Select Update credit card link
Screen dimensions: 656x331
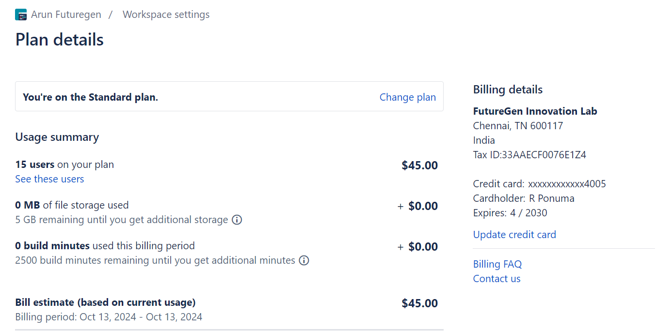514,235
